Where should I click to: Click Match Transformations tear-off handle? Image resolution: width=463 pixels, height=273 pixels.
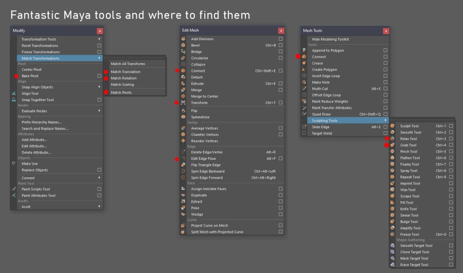pos(135,58)
